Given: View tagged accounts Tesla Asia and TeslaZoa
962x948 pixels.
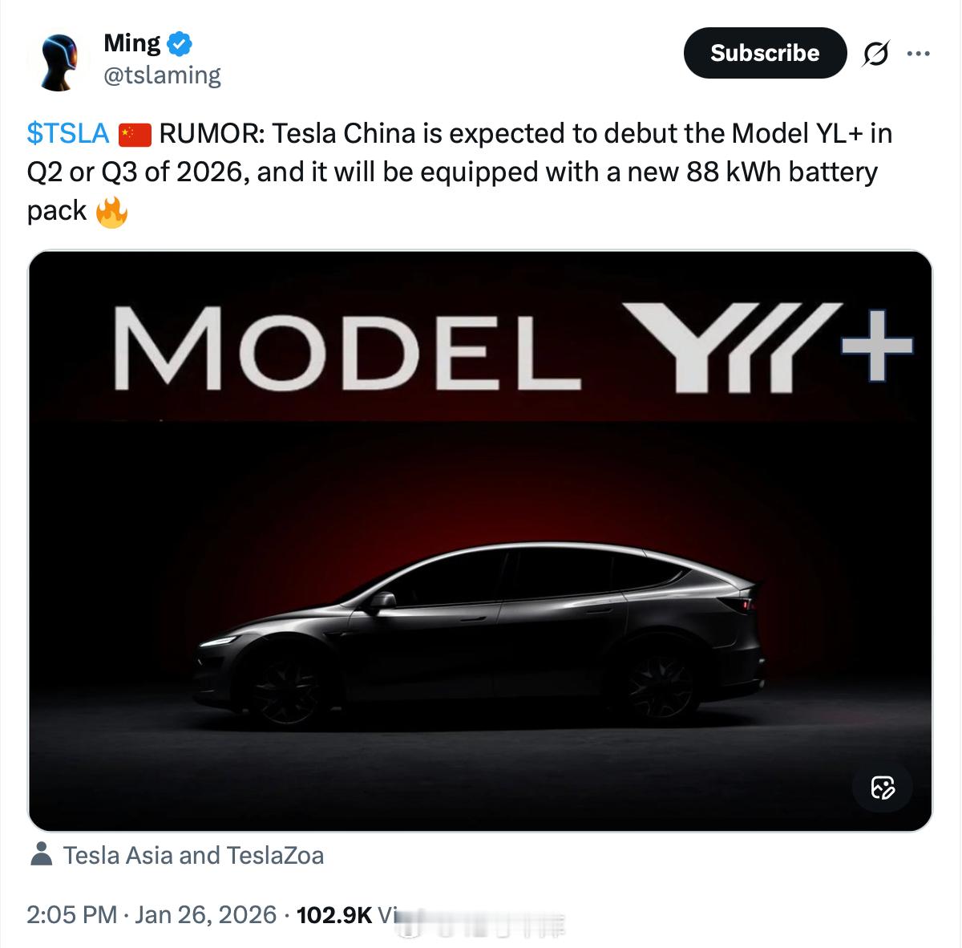Looking at the screenshot, I should click(195, 855).
